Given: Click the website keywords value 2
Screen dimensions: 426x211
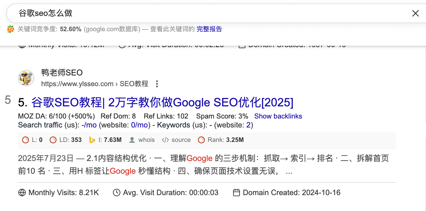Looking at the screenshot, I should coord(248,125).
